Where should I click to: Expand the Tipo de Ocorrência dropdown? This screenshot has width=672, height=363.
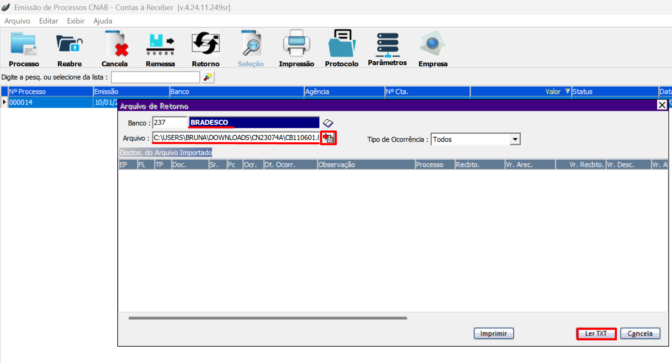tap(515, 139)
